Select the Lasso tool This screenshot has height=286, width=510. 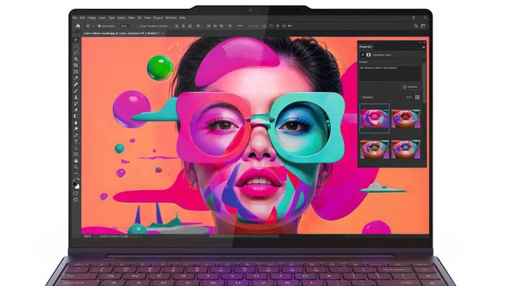point(76,52)
